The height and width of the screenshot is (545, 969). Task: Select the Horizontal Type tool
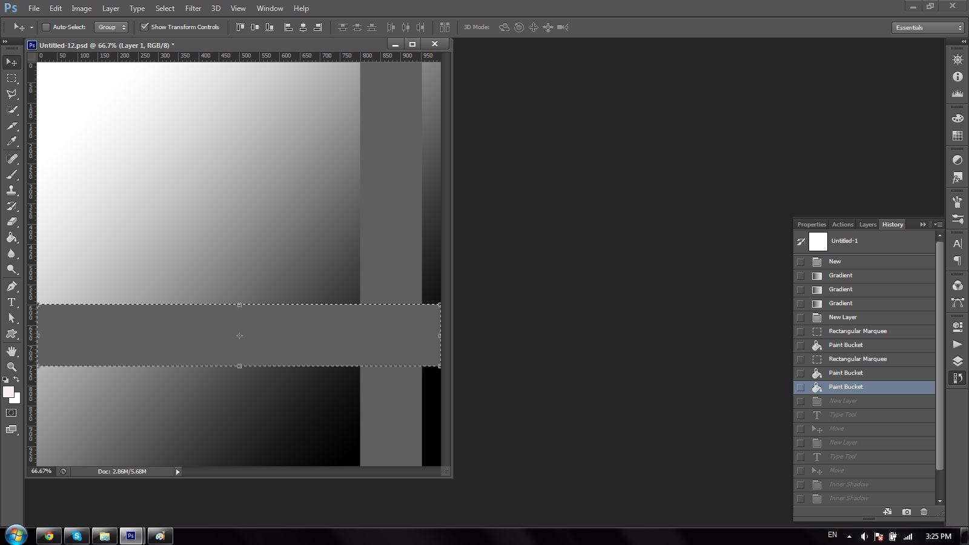[x=12, y=302]
